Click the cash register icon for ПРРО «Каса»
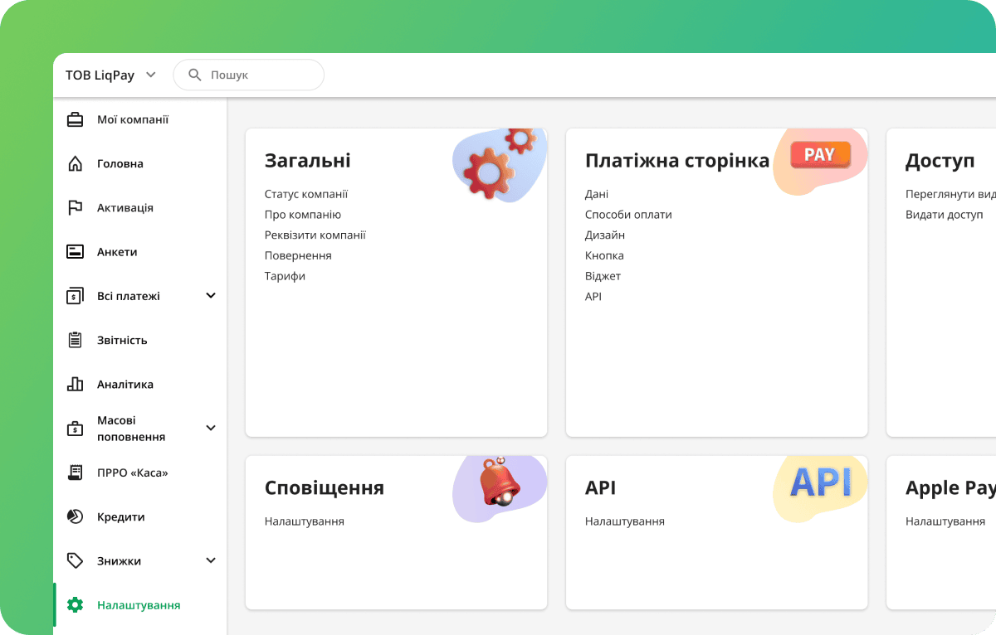Screen dimensions: 996x635 tap(75, 473)
